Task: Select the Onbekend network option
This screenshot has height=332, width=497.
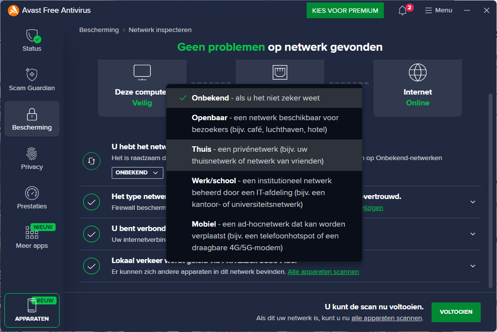Action: click(x=264, y=98)
